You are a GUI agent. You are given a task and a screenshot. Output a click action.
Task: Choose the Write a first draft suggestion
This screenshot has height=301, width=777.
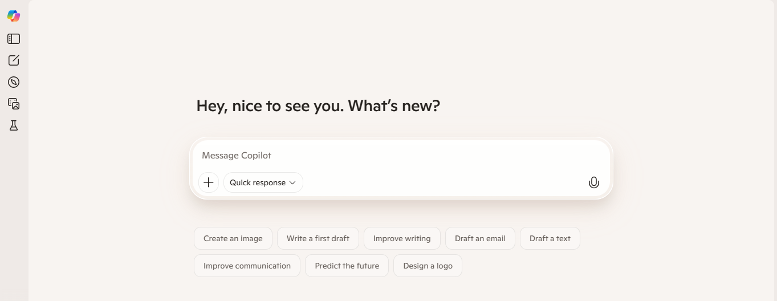click(318, 238)
